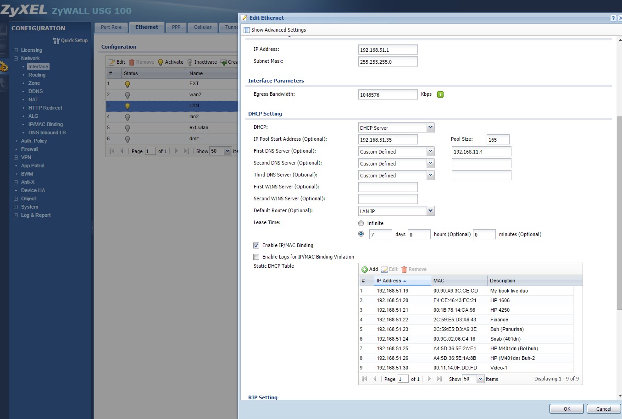This screenshot has width=622, height=419.
Task: Switch to Cellular tab
Action: click(203, 28)
